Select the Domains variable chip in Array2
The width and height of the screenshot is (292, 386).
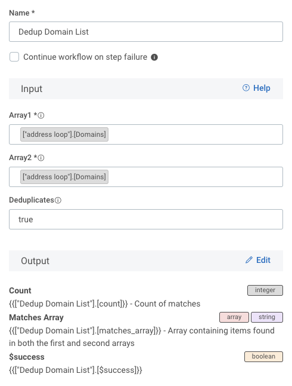pos(64,177)
